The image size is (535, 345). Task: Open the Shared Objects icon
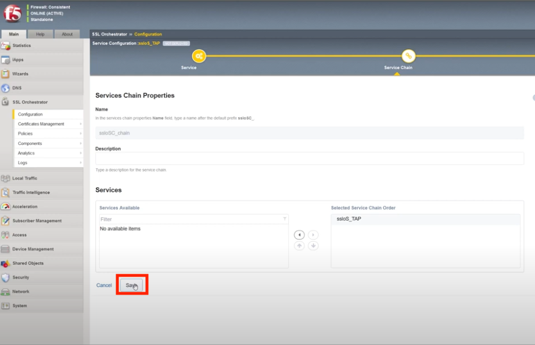point(5,263)
